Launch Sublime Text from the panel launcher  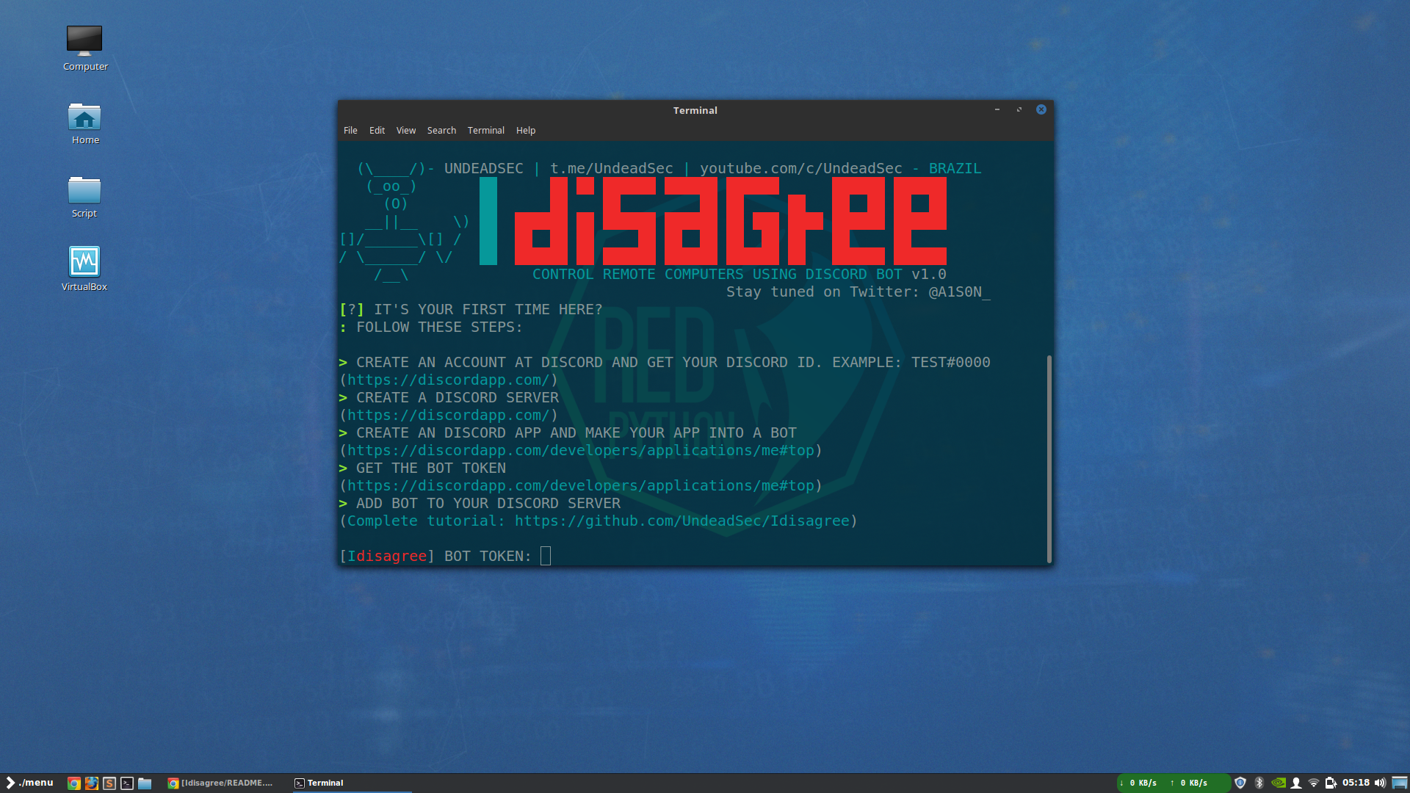point(109,783)
